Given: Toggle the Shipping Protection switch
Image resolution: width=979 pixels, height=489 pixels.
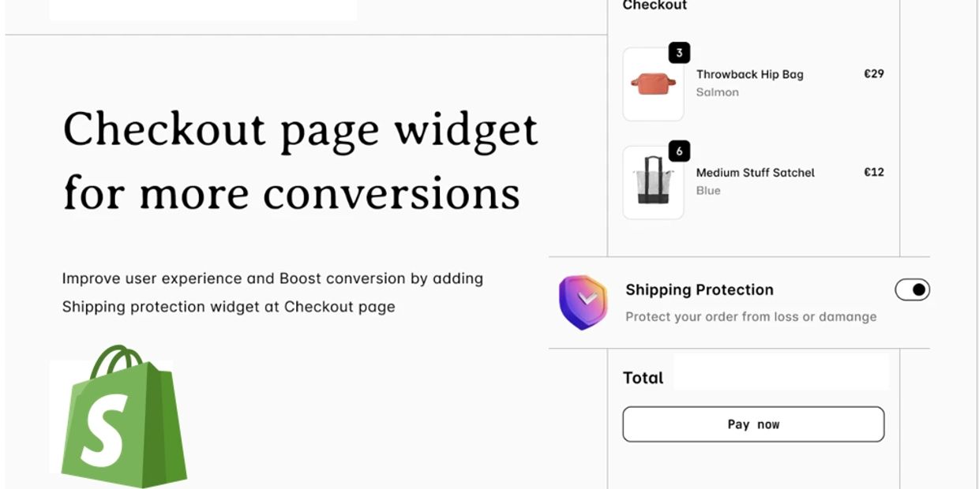Looking at the screenshot, I should pyautogui.click(x=912, y=290).
